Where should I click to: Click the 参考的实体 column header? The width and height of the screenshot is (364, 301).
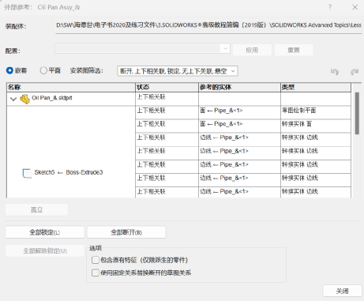tap(239, 87)
